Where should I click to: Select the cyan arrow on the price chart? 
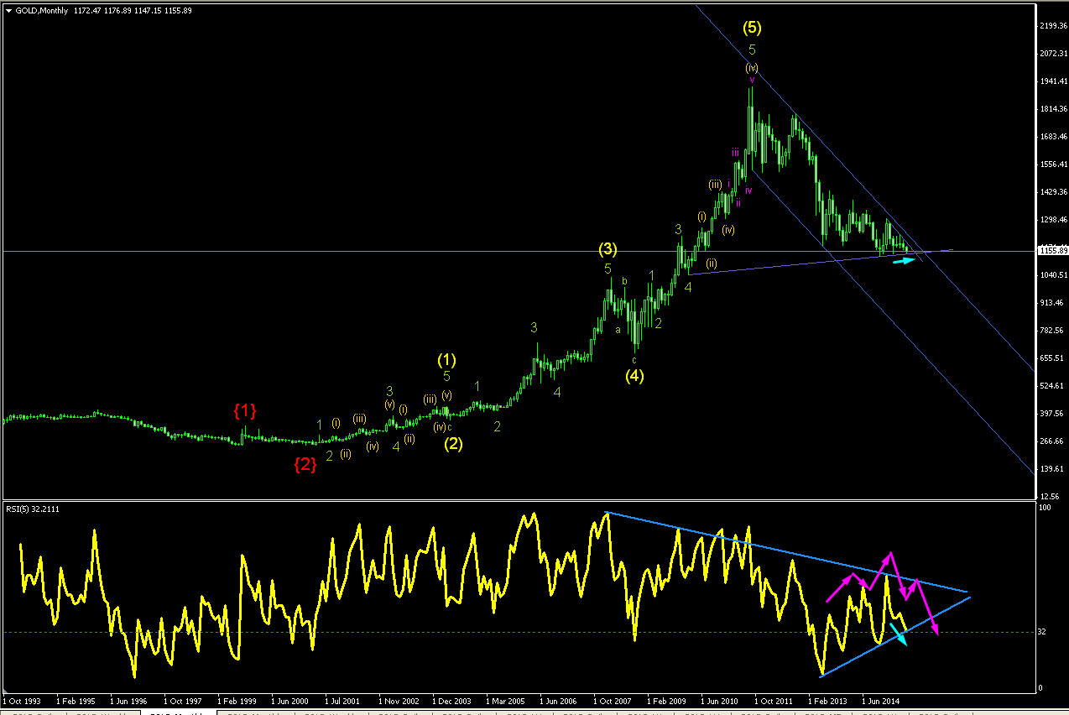point(904,261)
